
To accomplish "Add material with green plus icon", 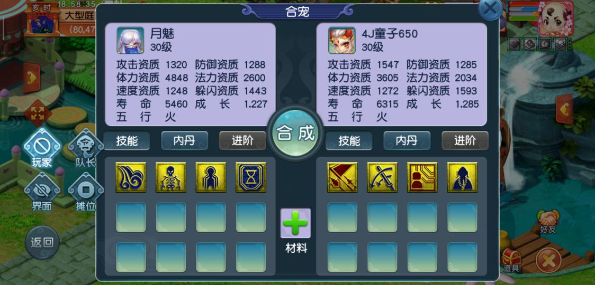I will pos(295,223).
